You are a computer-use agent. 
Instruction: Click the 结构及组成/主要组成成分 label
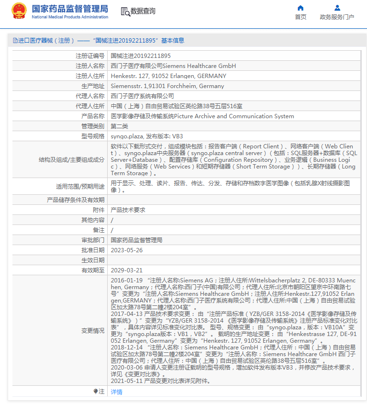72,160
